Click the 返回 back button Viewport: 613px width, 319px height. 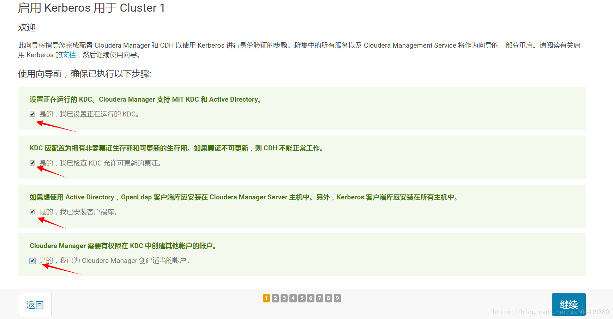coord(35,305)
